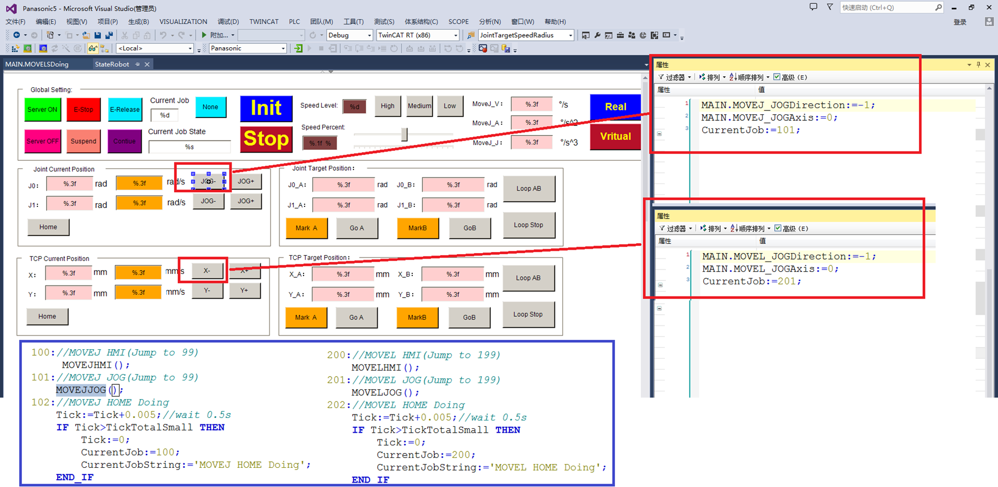Open the 过滤器 filter dropdown in upper panel
Screen dimensions: 998x487
tap(675, 77)
